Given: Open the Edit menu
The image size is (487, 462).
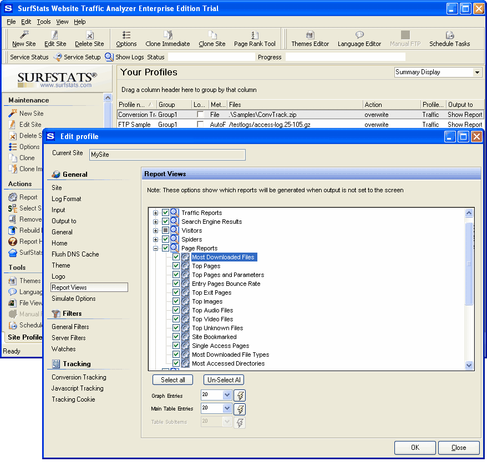Looking at the screenshot, I should [x=26, y=22].
